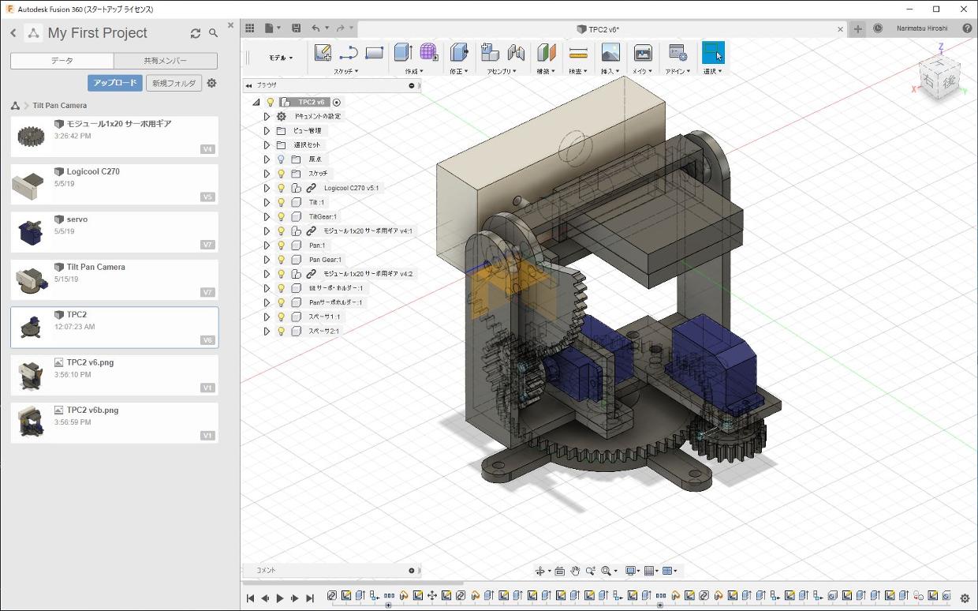Select the Extrude tool in the Create group

pos(402,53)
